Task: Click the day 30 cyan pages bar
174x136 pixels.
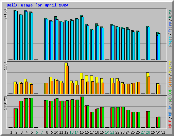Action: [159, 47]
